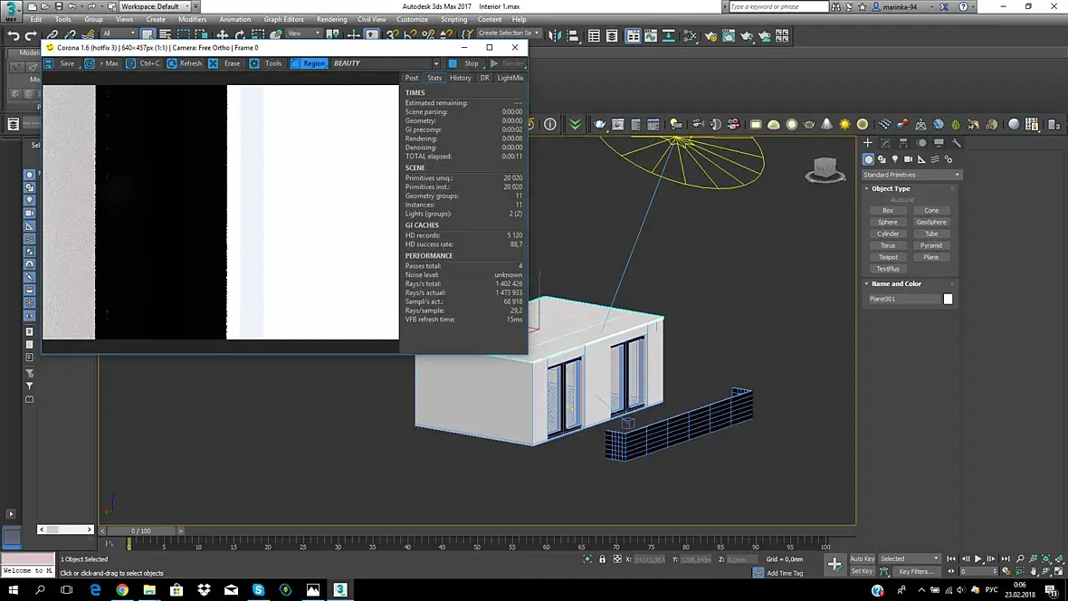The image size is (1068, 601).
Task: Stop the render with the Stop button
Action: [x=464, y=63]
